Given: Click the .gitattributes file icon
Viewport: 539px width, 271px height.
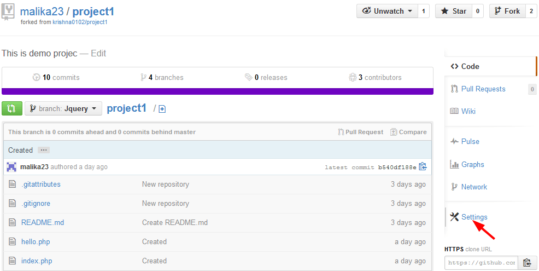Looking at the screenshot, I should pyautogui.click(x=13, y=184).
